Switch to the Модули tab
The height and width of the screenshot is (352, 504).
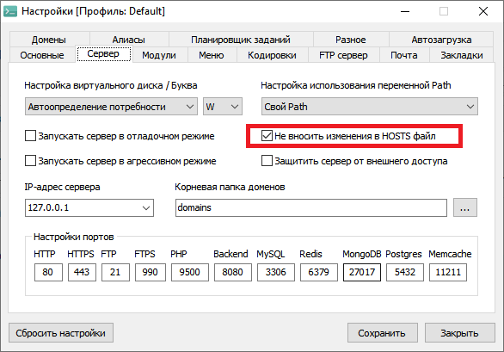(159, 55)
